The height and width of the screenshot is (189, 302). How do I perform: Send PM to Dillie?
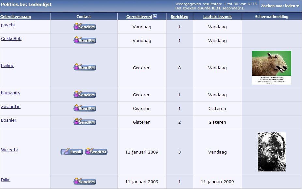click(85, 182)
